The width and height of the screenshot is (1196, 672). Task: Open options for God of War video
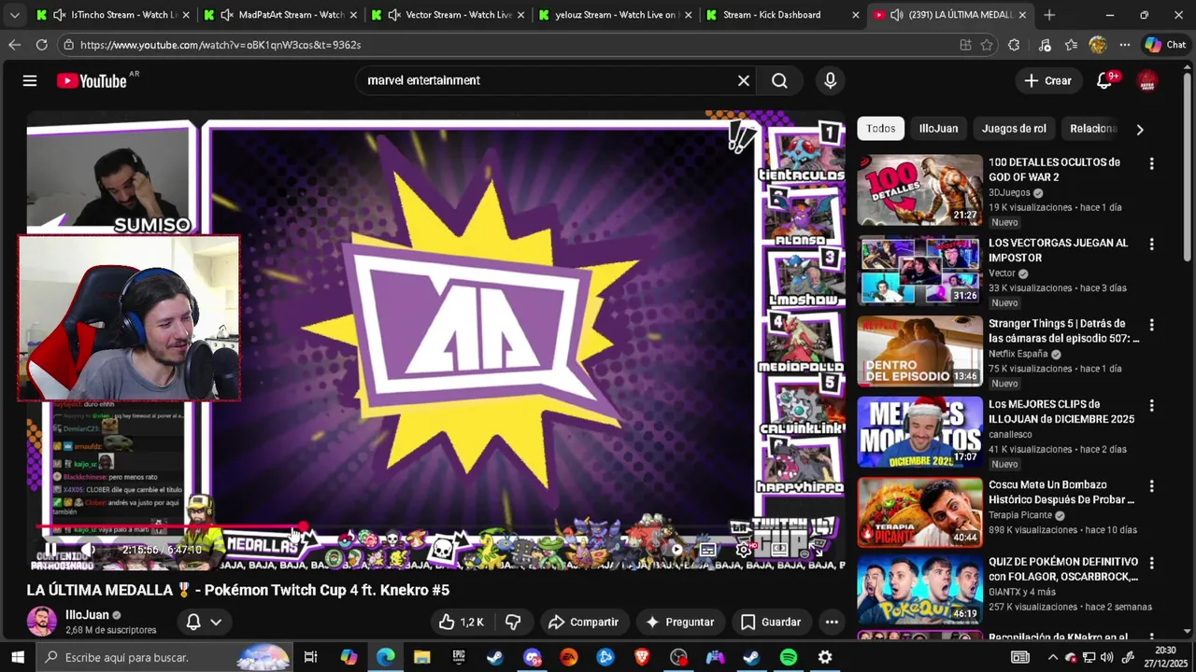1151,164
